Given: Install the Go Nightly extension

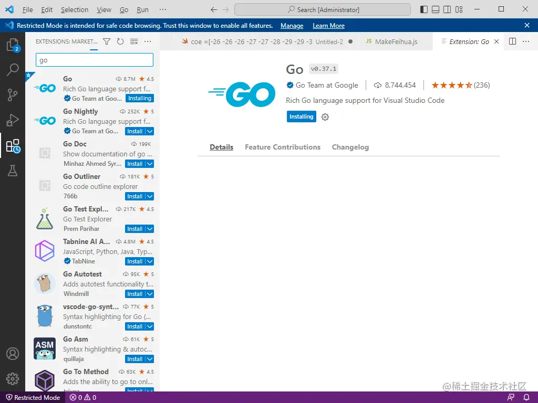Looking at the screenshot, I should click(x=134, y=131).
